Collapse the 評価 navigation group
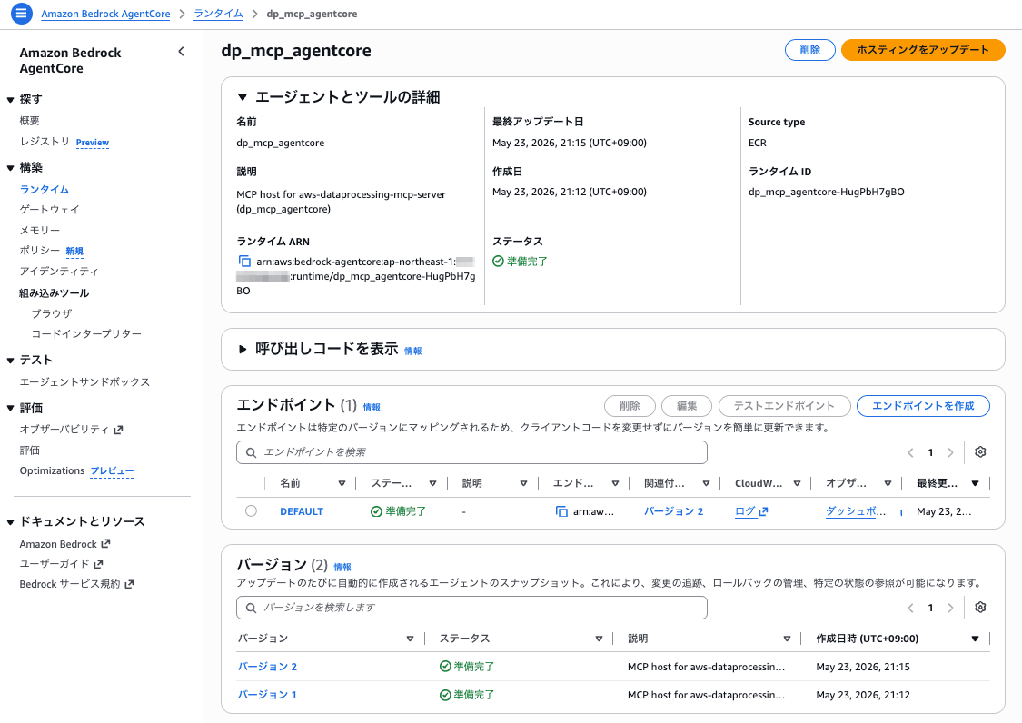 10,408
